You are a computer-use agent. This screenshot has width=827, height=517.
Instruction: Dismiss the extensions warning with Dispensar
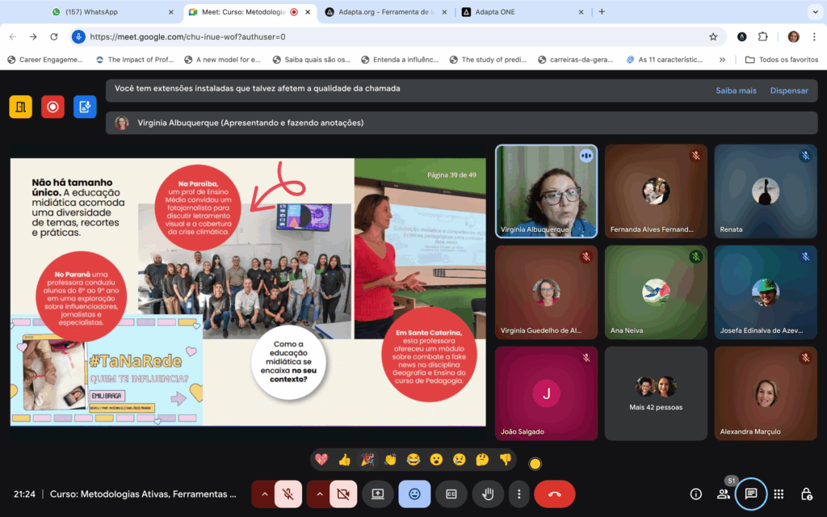[788, 90]
